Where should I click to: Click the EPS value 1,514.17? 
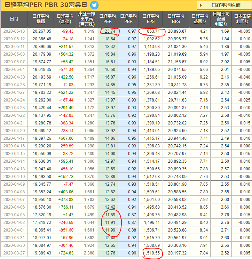click(x=152, y=161)
